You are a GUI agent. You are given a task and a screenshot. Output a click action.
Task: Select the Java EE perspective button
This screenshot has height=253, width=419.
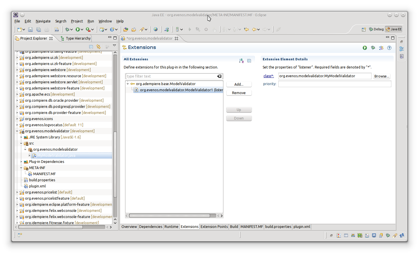(x=394, y=29)
